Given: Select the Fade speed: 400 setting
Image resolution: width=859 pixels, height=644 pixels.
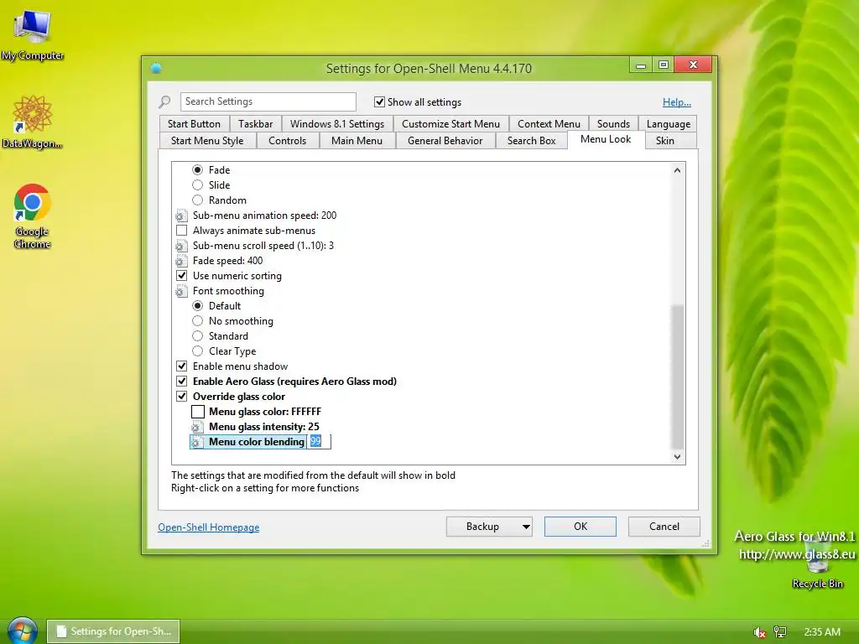Looking at the screenshot, I should [228, 262].
